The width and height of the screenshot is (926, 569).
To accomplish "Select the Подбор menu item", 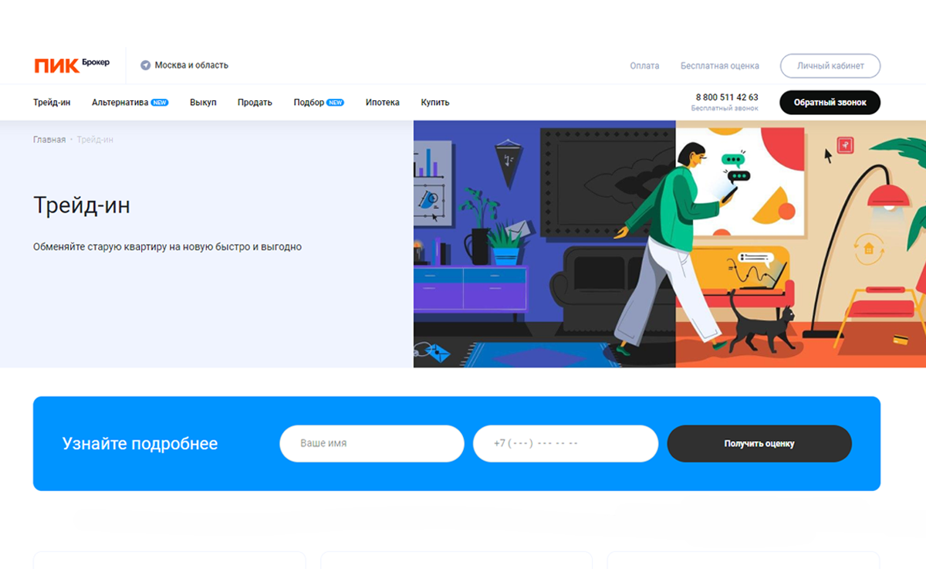I will click(x=309, y=103).
